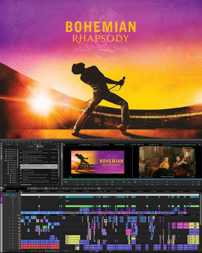Toggle the V3 track selector
The width and height of the screenshot is (202, 253).
pos(13,206)
